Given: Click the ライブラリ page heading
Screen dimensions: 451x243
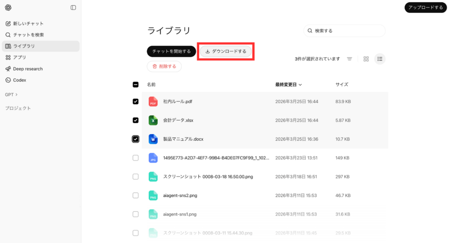Looking at the screenshot, I should coord(169,30).
